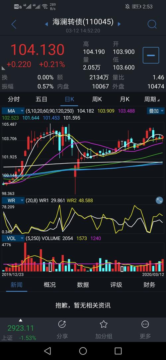Open the MA indicator dropdown

(x=13, y=111)
